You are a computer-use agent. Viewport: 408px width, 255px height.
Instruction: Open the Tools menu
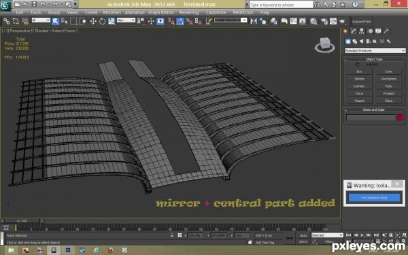pyautogui.click(x=35, y=12)
